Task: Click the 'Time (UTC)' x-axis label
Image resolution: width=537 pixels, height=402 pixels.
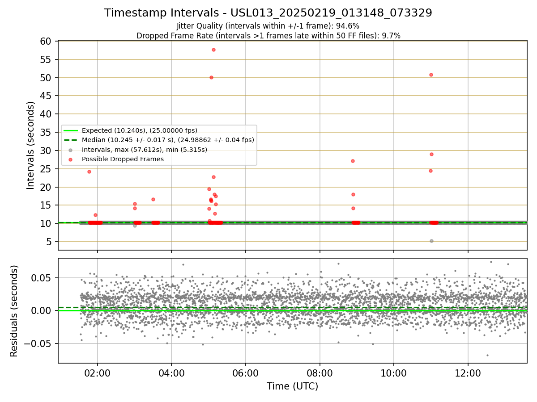Action: click(292, 386)
